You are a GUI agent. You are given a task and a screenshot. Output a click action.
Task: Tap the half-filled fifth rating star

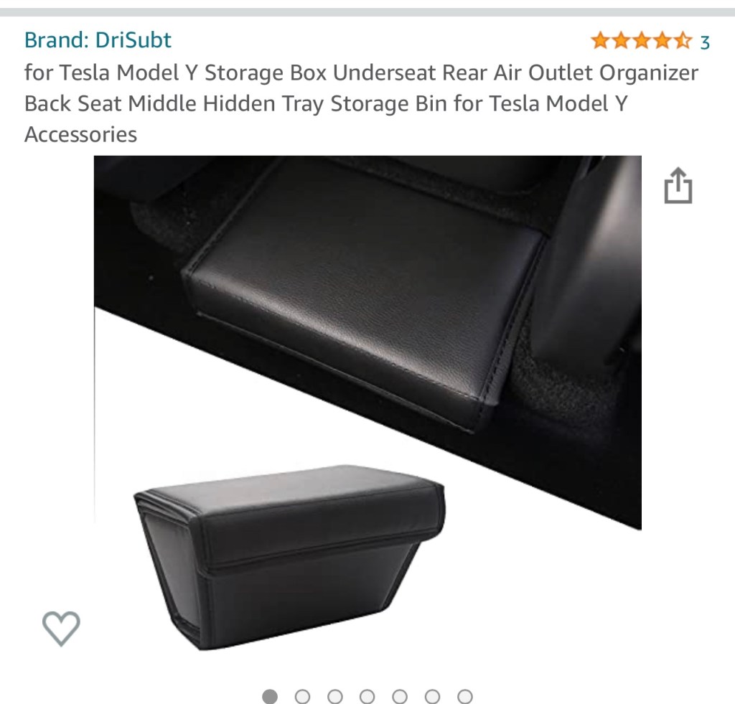tap(683, 41)
